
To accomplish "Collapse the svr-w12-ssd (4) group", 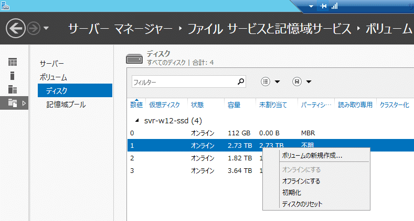I will pos(137,120).
